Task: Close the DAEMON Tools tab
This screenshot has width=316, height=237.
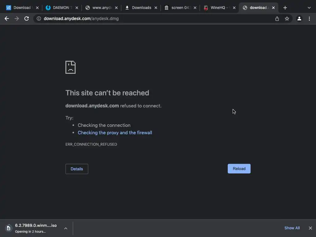Action: pyautogui.click(x=77, y=8)
